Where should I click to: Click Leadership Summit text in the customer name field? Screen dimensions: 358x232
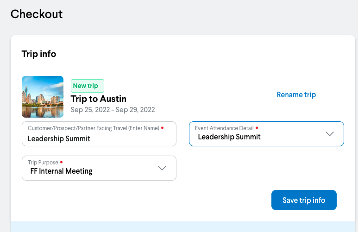coord(59,138)
